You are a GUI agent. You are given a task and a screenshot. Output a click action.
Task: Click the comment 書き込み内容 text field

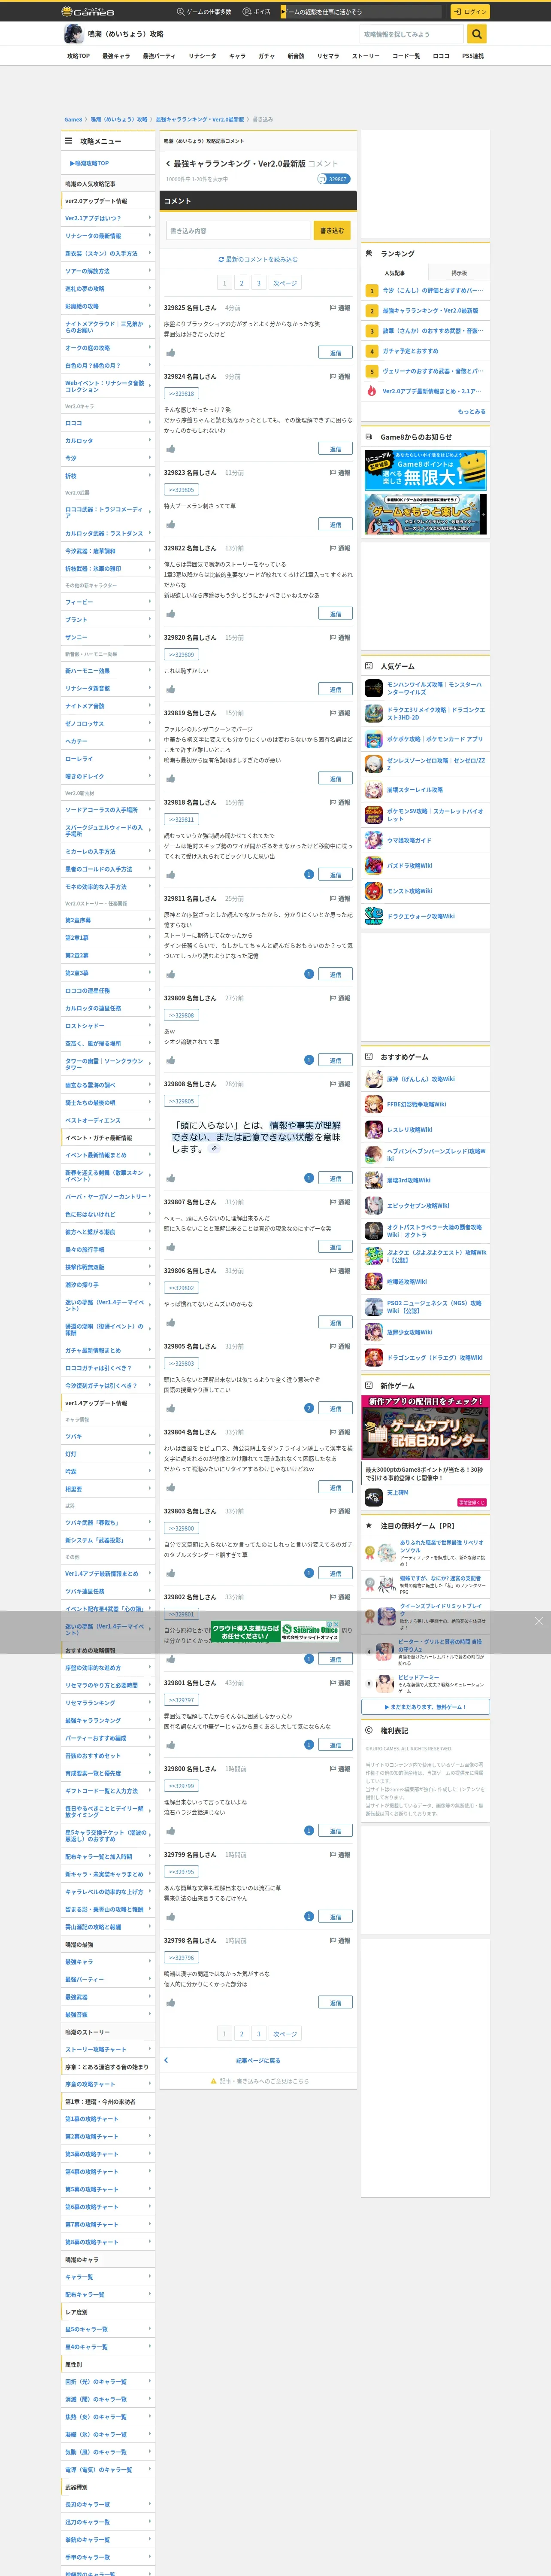coord(238,230)
